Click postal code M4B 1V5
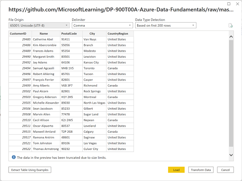Viewport: 242px width, 181px height. point(71,68)
